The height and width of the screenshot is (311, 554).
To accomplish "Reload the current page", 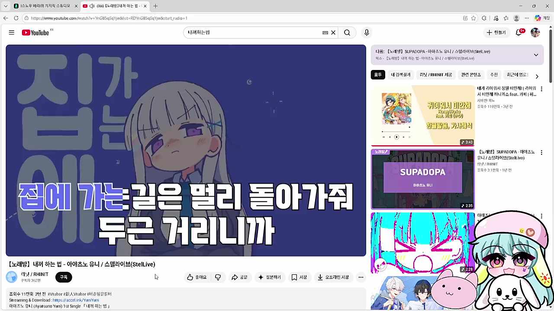I will click(x=16, y=18).
